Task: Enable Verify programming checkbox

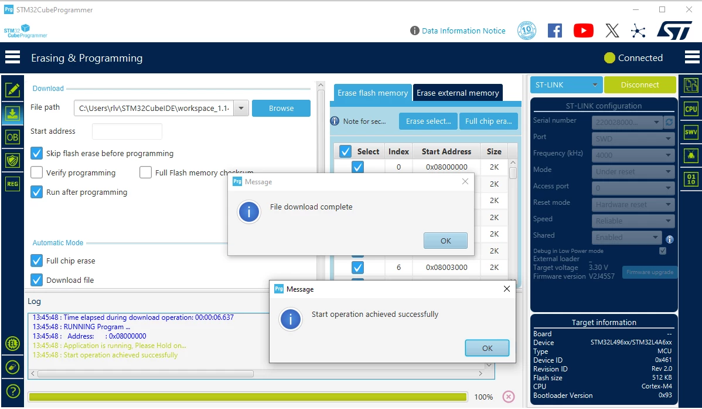Action: pos(37,173)
